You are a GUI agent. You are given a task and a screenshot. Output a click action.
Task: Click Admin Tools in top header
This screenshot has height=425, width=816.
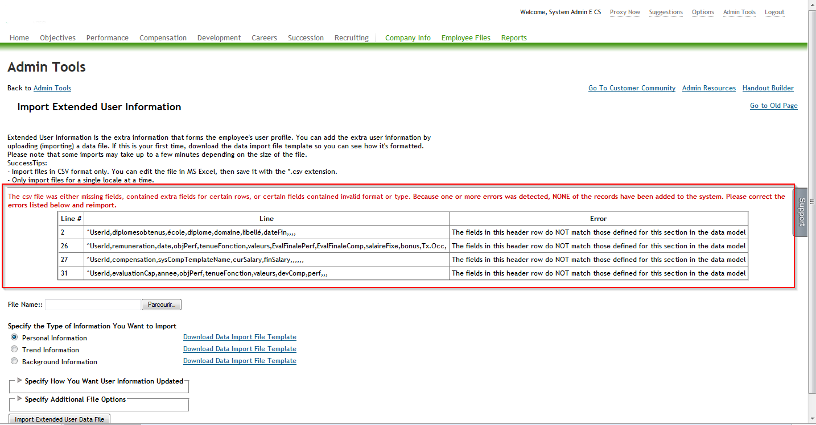pyautogui.click(x=739, y=12)
